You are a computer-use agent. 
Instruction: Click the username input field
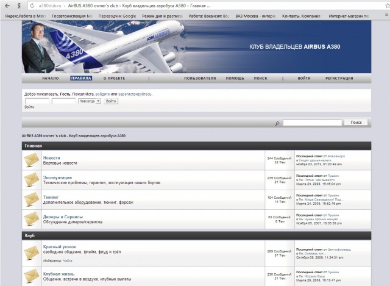pyautogui.click(x=37, y=101)
